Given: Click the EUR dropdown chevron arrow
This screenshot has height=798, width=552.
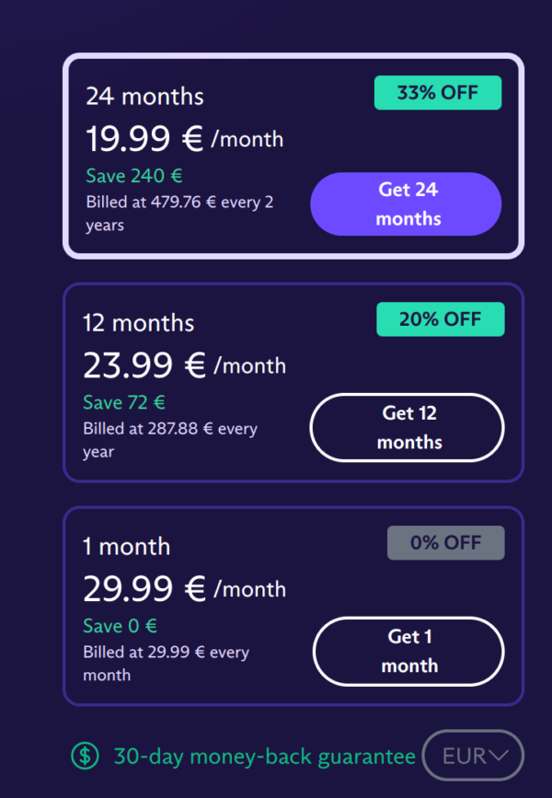Looking at the screenshot, I should tap(498, 756).
